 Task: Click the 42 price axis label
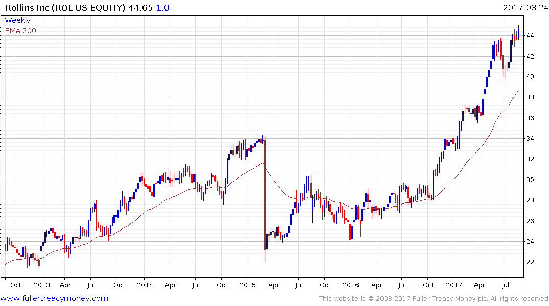point(530,56)
